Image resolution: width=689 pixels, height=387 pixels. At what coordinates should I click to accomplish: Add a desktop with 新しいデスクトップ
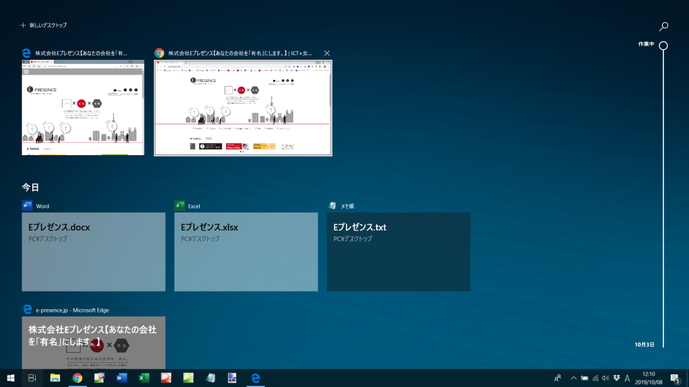pyautogui.click(x=44, y=26)
